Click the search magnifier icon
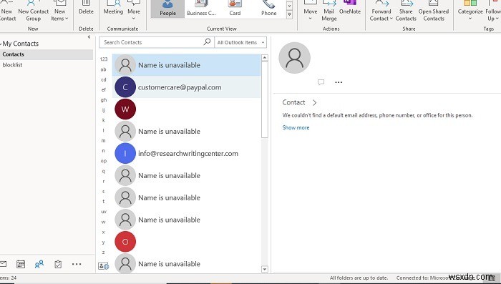This screenshot has width=501, height=284. pyautogui.click(x=207, y=42)
